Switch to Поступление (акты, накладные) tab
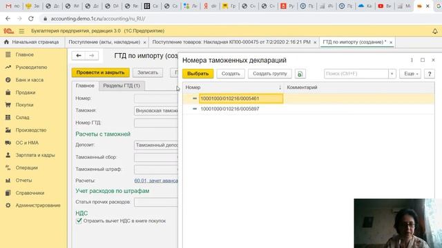Screen dimensions: 442x248 104,42
